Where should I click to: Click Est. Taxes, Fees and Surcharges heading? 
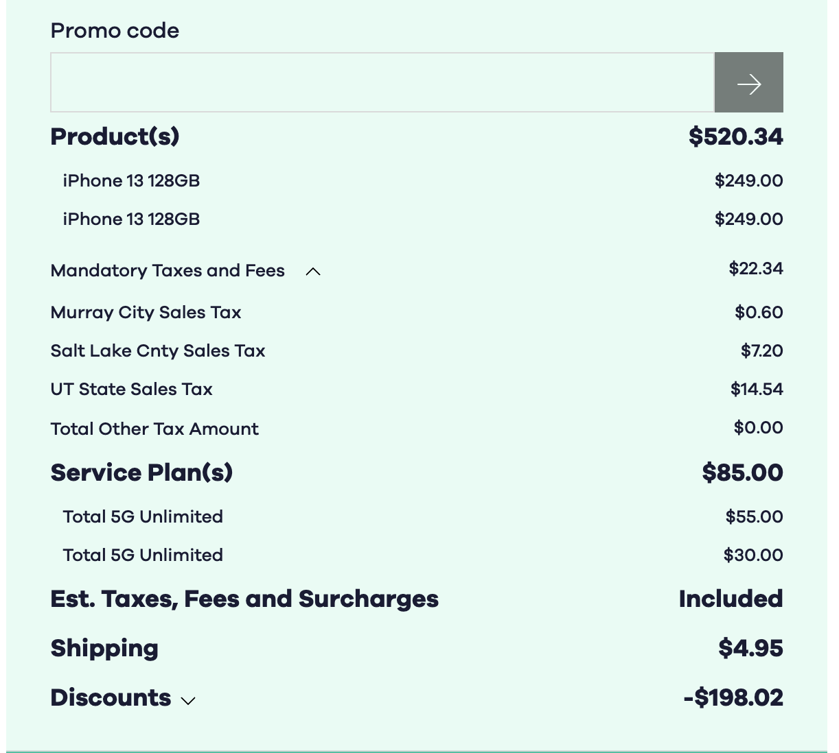click(244, 599)
